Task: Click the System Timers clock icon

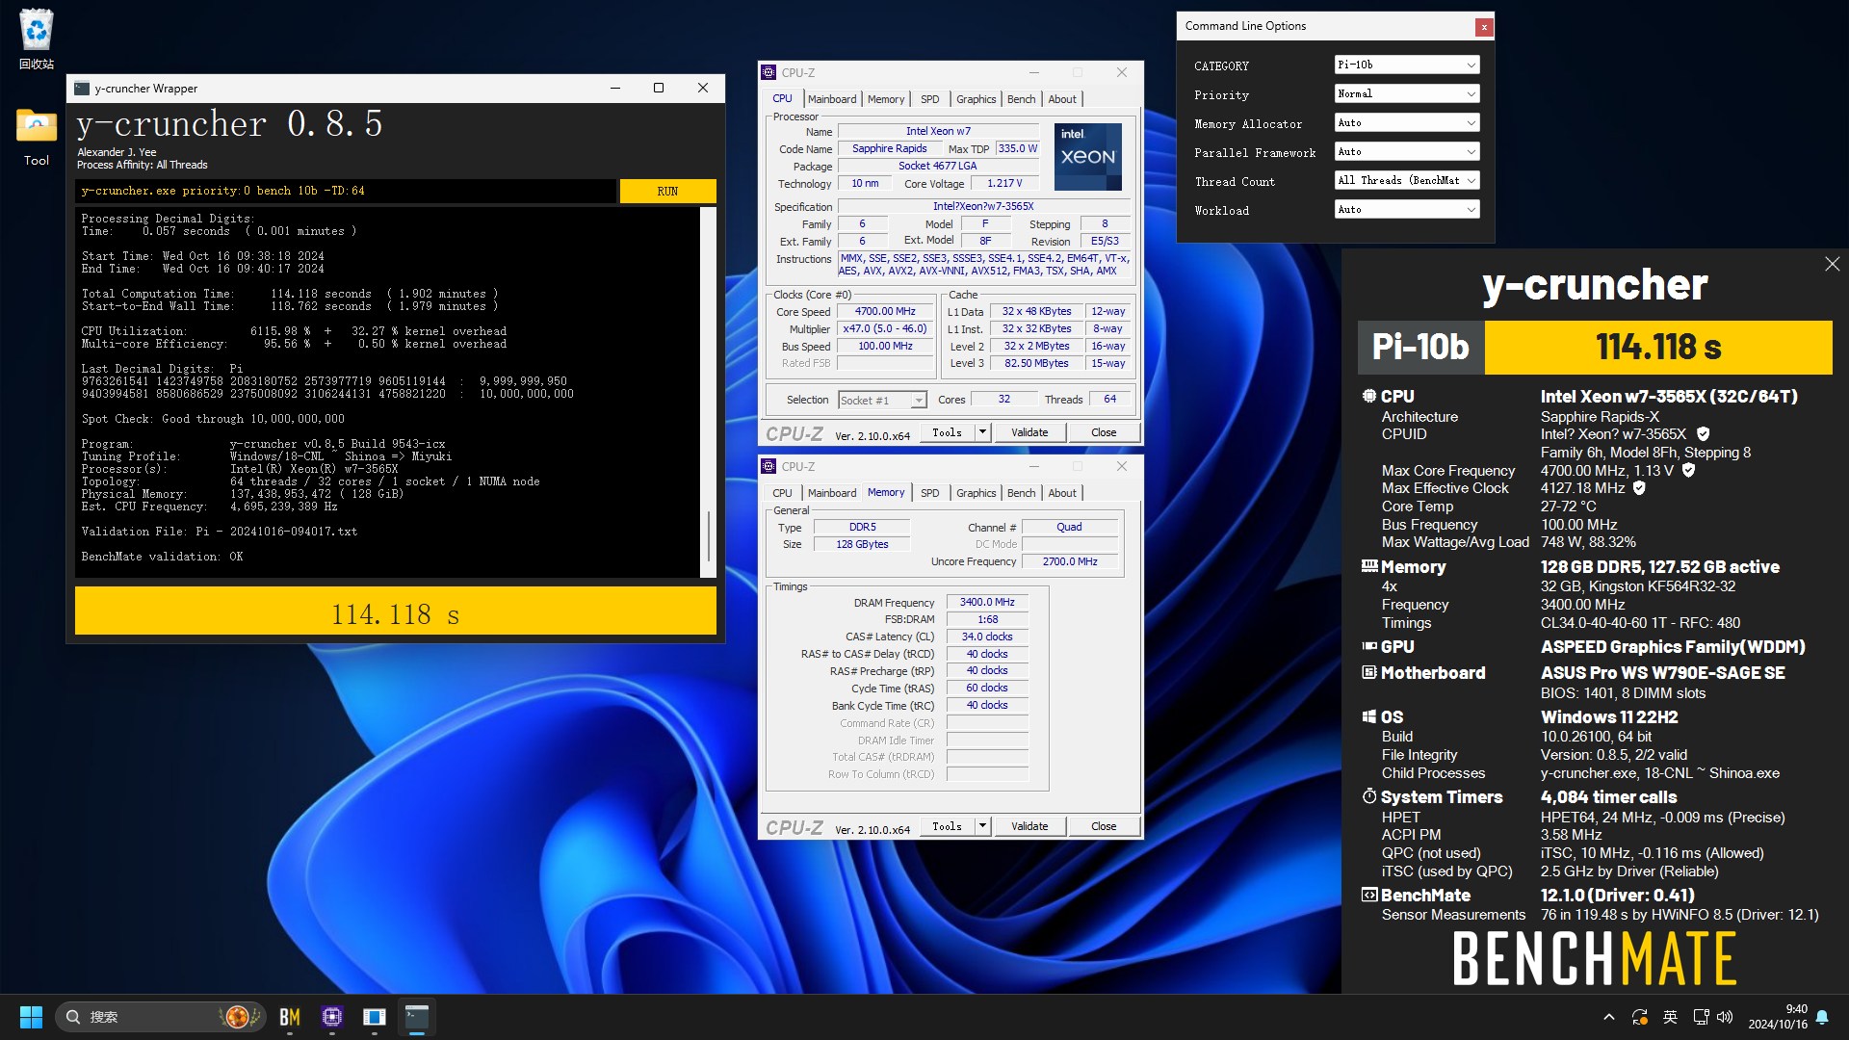Action: click(1369, 796)
